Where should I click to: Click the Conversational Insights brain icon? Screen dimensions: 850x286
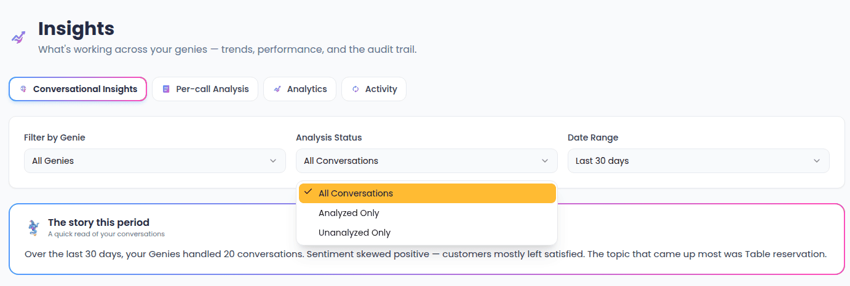pos(23,89)
